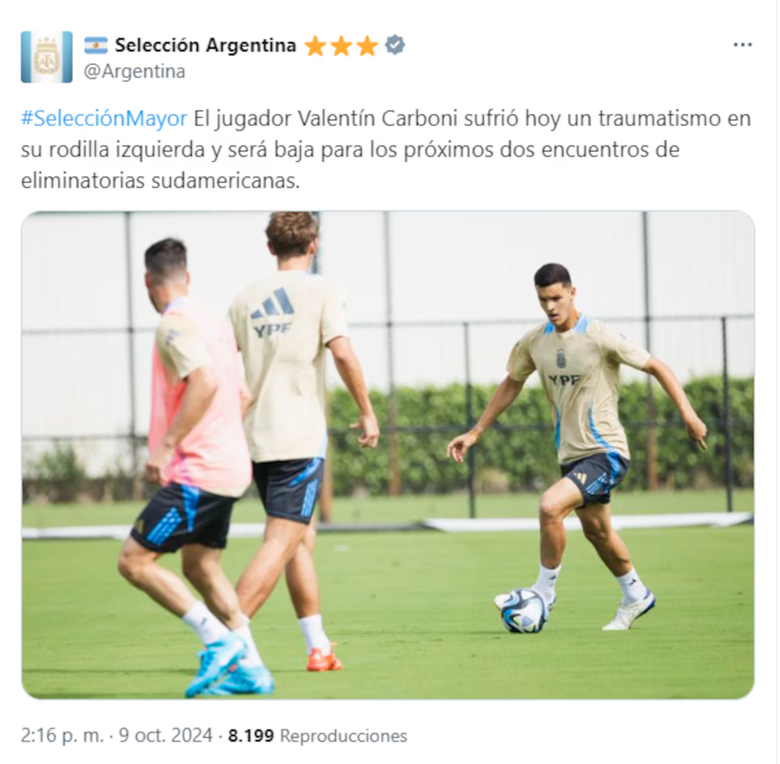Open the three-dot more options menu
This screenshot has height=764, width=780.
coord(742,45)
